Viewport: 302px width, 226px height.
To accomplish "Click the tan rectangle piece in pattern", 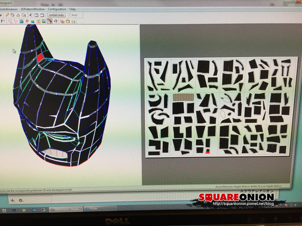I will click(x=183, y=97).
